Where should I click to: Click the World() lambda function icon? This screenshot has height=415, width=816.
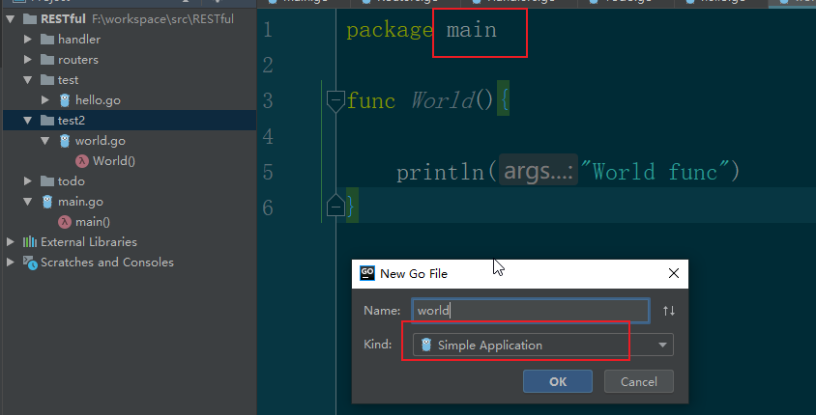[x=82, y=161]
